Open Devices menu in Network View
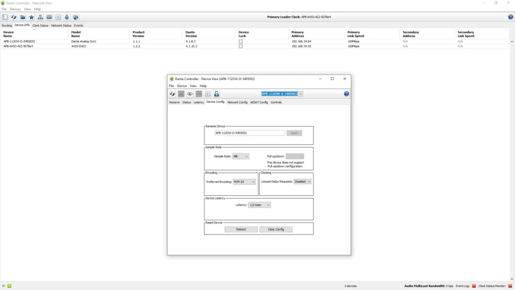 (x=15, y=9)
